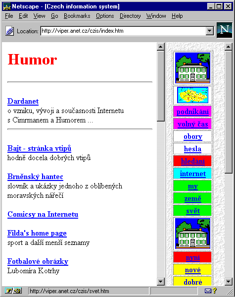Open the top house image in sidebar
This screenshot has height=297, width=235.
pos(192,68)
